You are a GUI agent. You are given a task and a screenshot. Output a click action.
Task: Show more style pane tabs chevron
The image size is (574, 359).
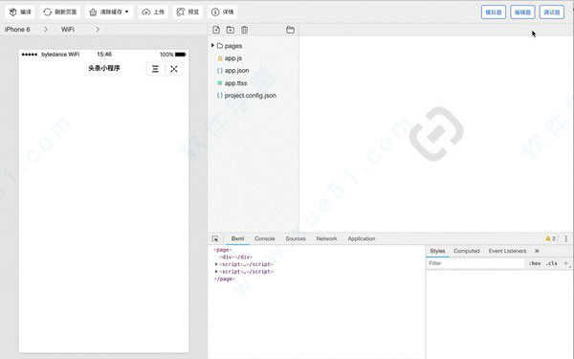coord(537,251)
